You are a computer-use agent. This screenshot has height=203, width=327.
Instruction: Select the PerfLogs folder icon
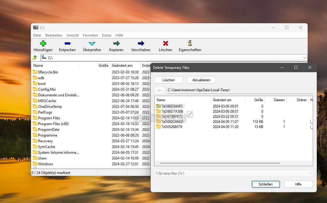[35, 112]
